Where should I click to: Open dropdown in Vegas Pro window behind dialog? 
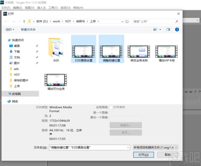click(198, 20)
